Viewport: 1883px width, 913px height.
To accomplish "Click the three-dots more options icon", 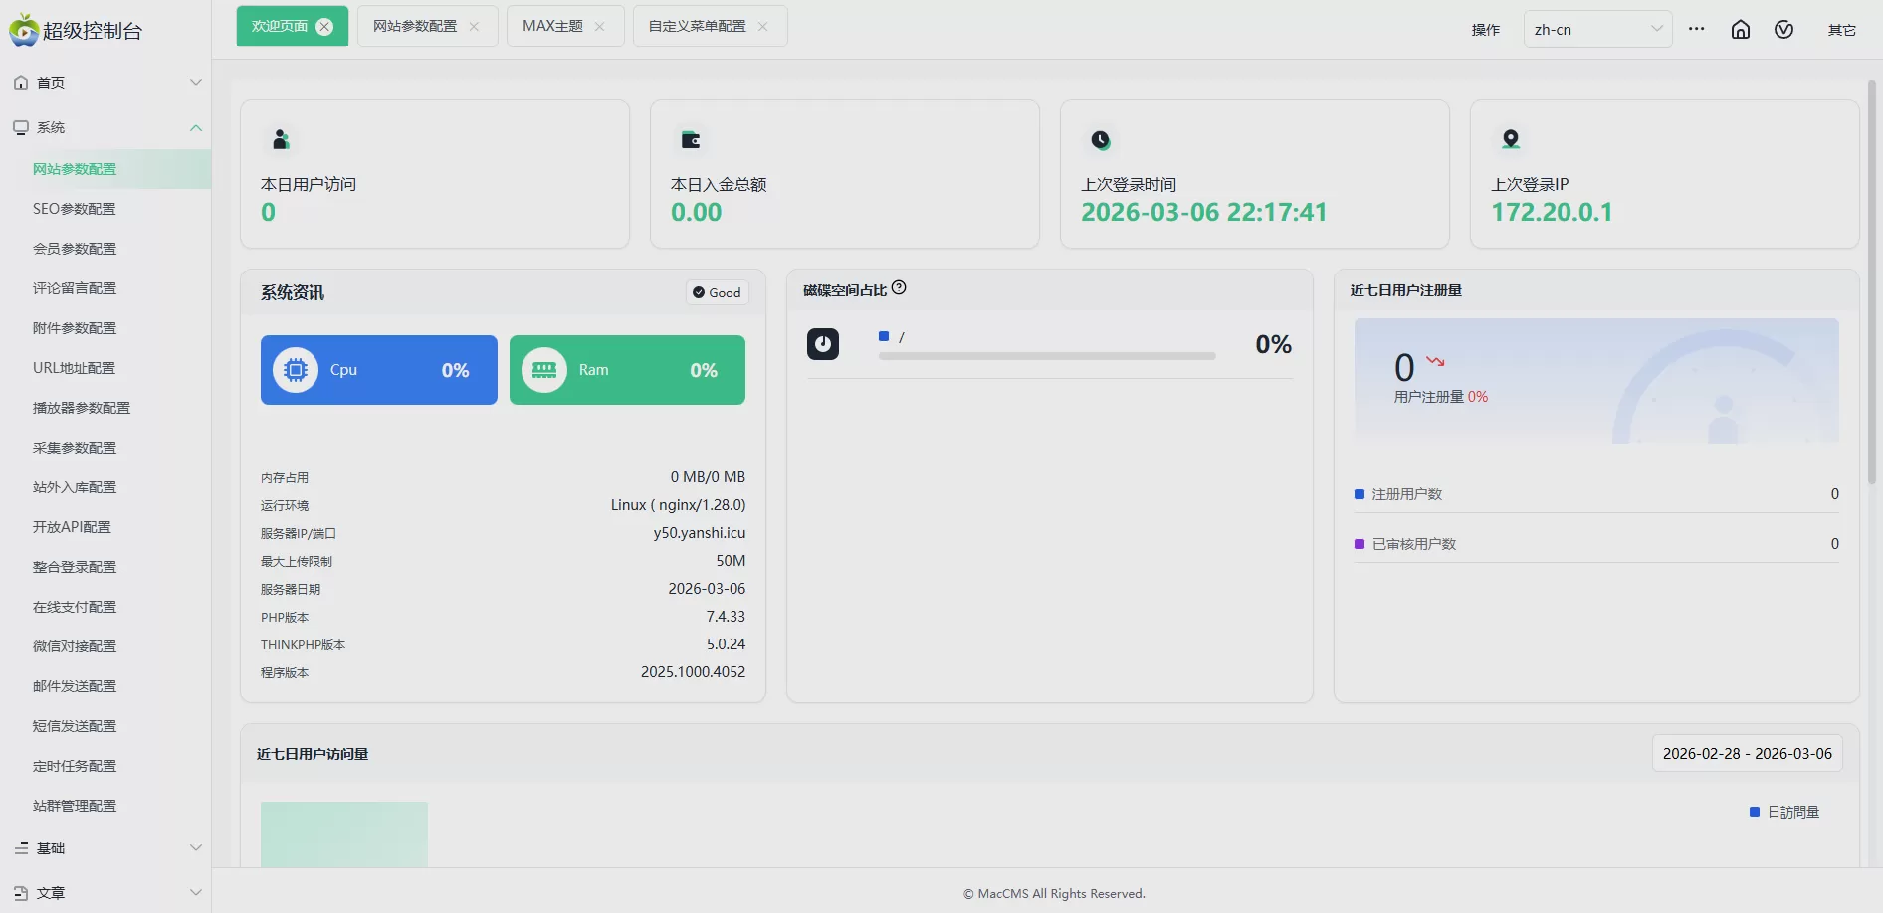I will click(x=1696, y=30).
